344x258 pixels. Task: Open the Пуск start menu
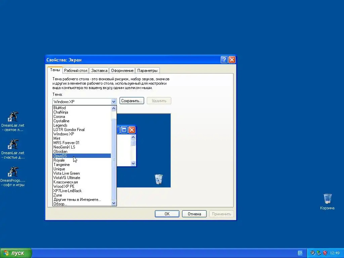point(16,253)
